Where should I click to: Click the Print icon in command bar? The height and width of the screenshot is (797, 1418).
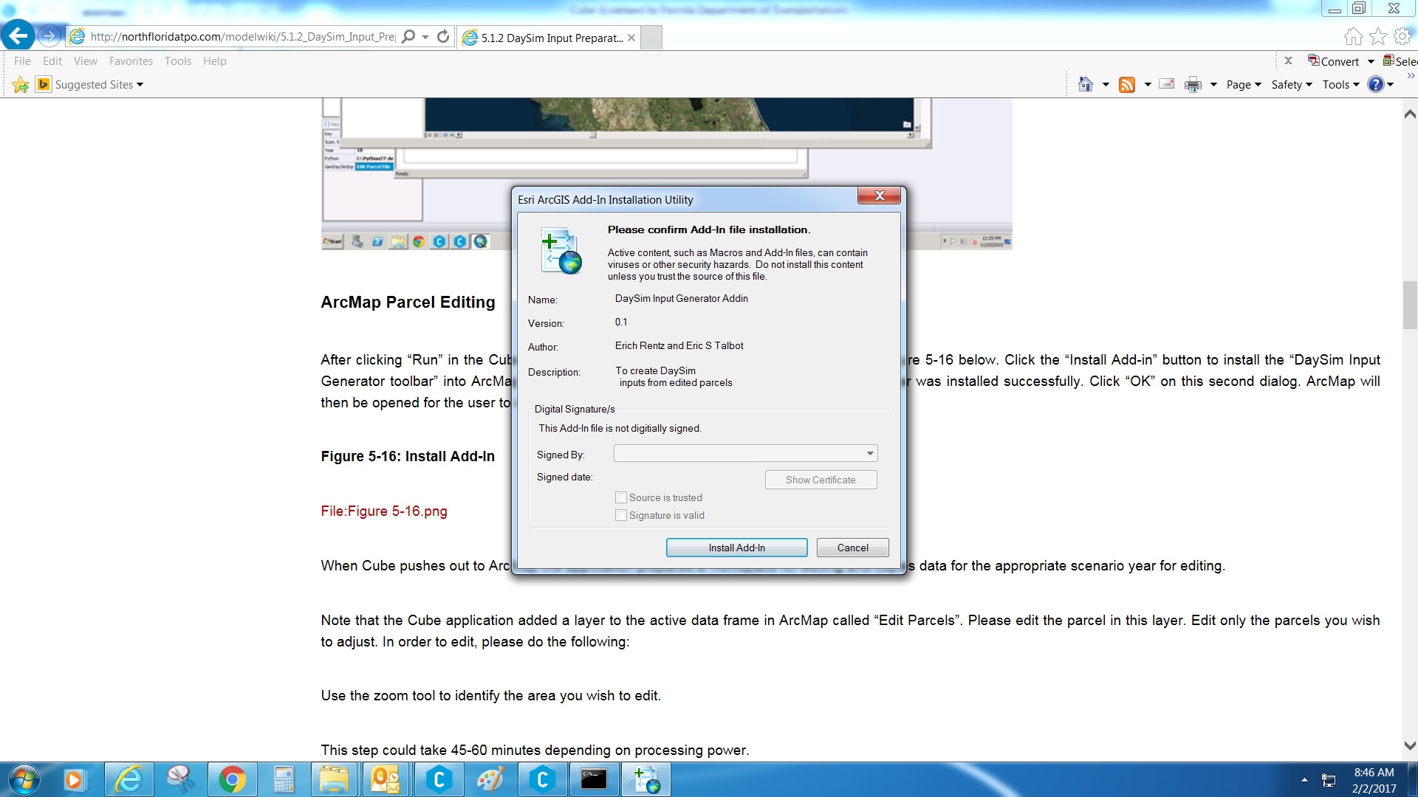pos(1192,84)
